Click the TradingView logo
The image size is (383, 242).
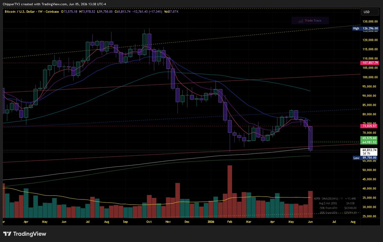25,234
